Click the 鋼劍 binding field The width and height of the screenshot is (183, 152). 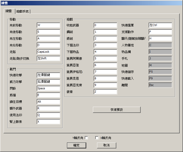click(x=105, y=32)
